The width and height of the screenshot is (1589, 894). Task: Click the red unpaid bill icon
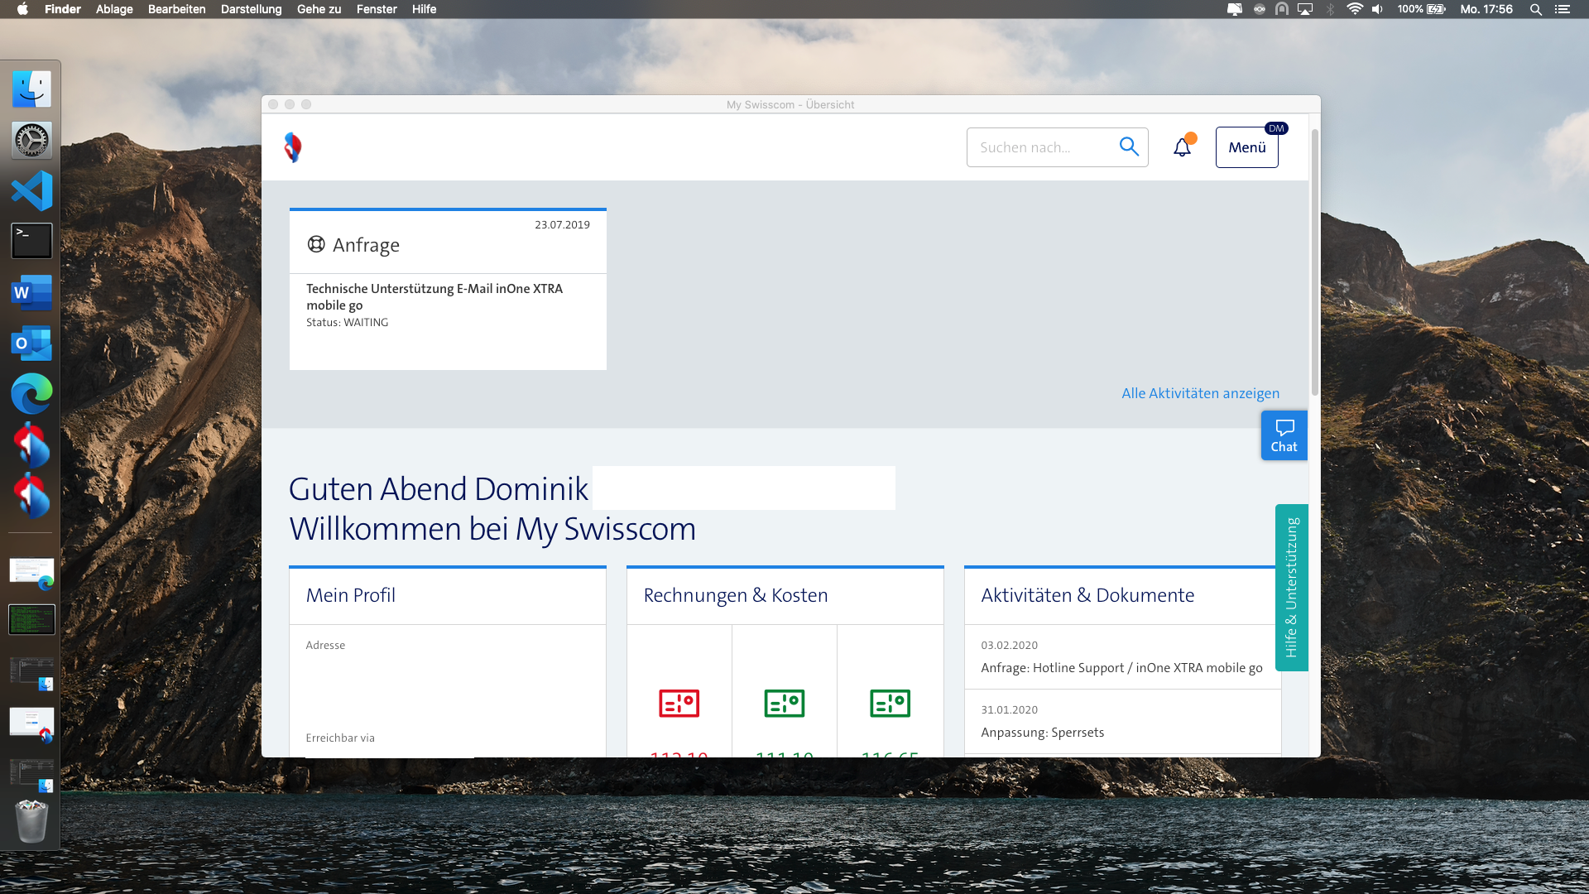tap(679, 704)
